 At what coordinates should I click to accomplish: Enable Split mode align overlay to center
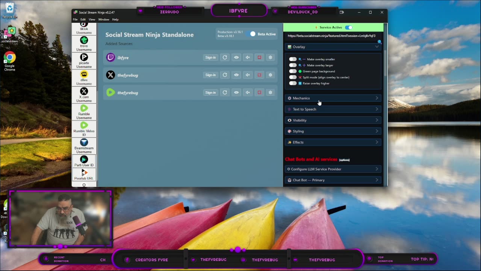[293, 77]
